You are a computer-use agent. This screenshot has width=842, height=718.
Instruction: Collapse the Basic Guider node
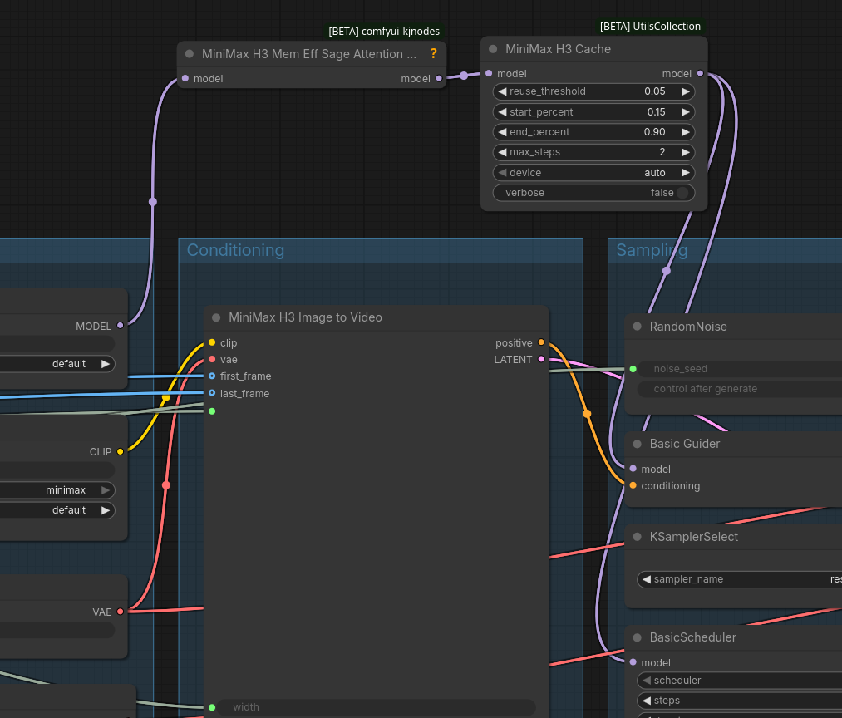tap(637, 444)
